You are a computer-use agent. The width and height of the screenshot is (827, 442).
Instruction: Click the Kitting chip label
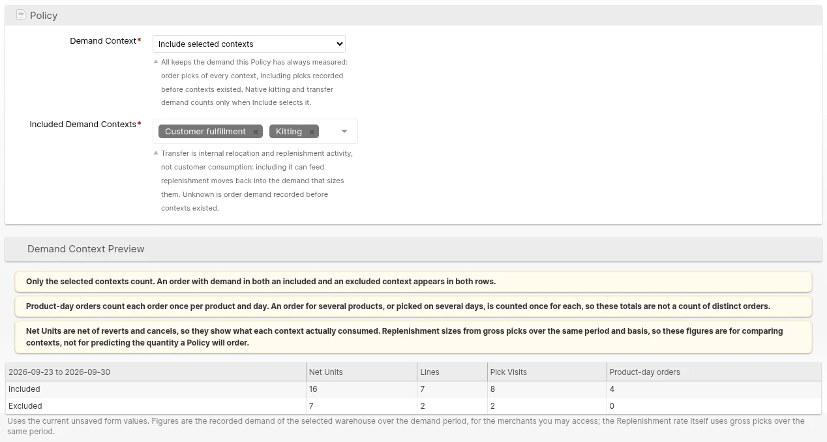tap(289, 131)
